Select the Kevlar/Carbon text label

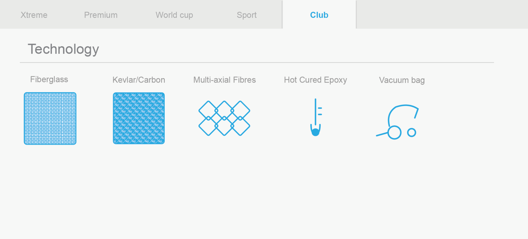coord(139,80)
